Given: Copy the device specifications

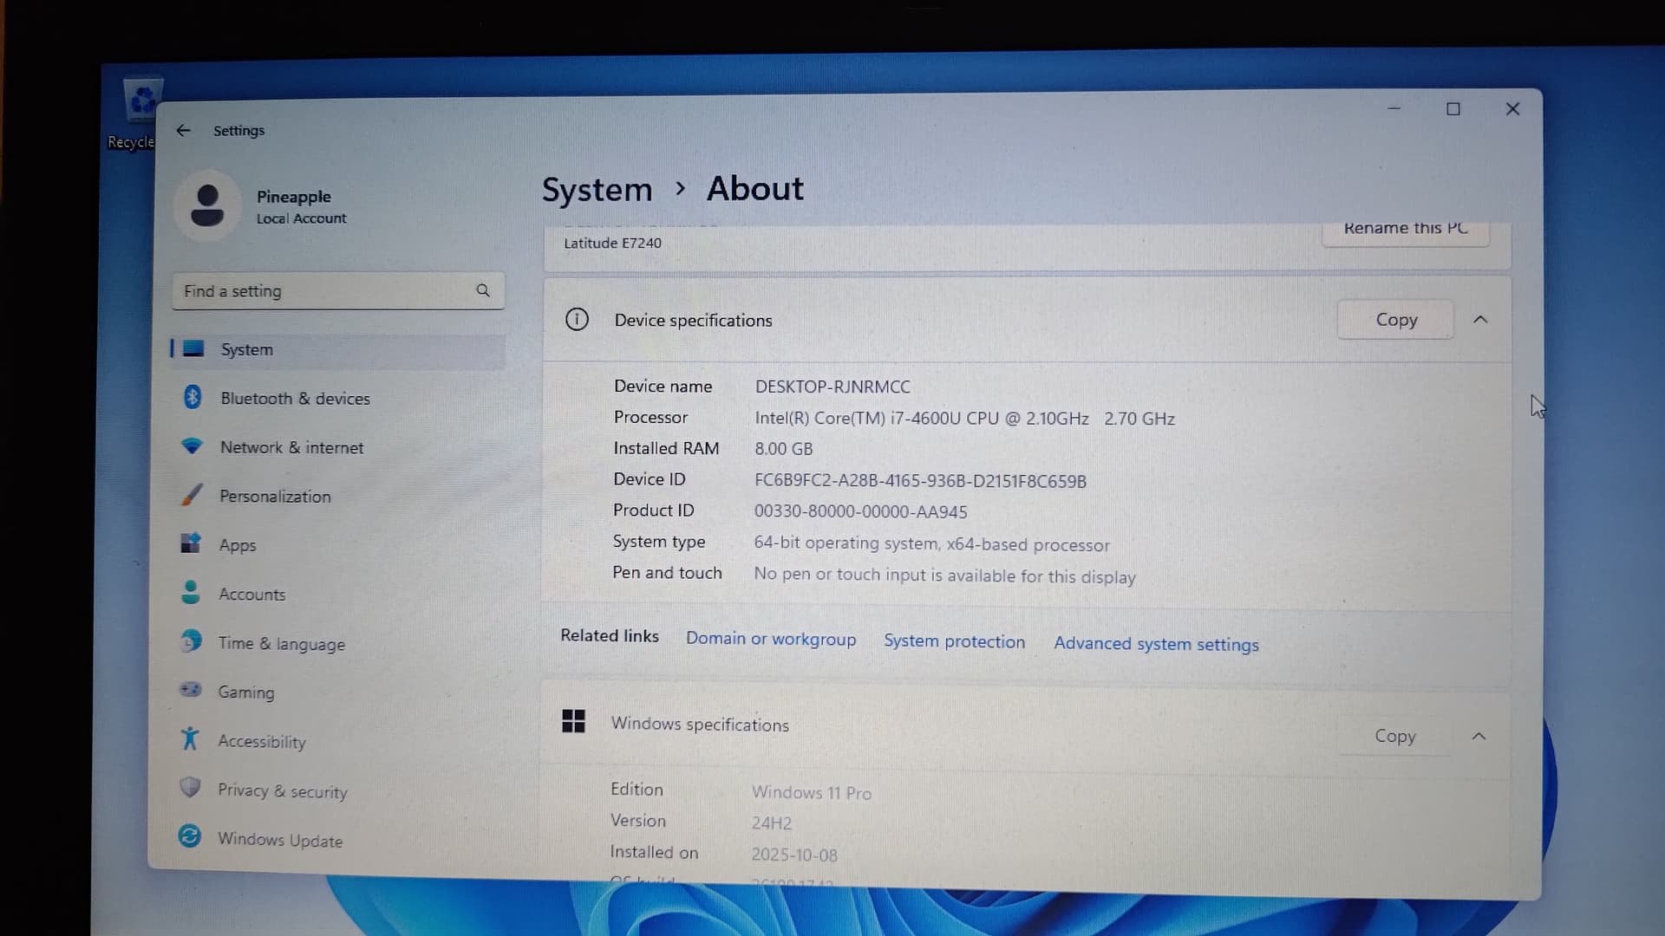Looking at the screenshot, I should (x=1395, y=320).
